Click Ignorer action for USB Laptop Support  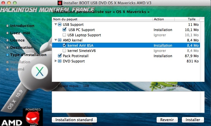(x=160, y=35)
